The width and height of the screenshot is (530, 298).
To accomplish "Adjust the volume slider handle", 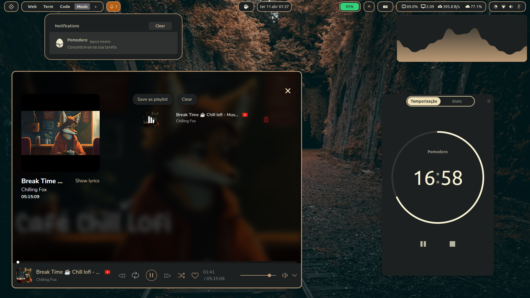I will [x=269, y=275].
